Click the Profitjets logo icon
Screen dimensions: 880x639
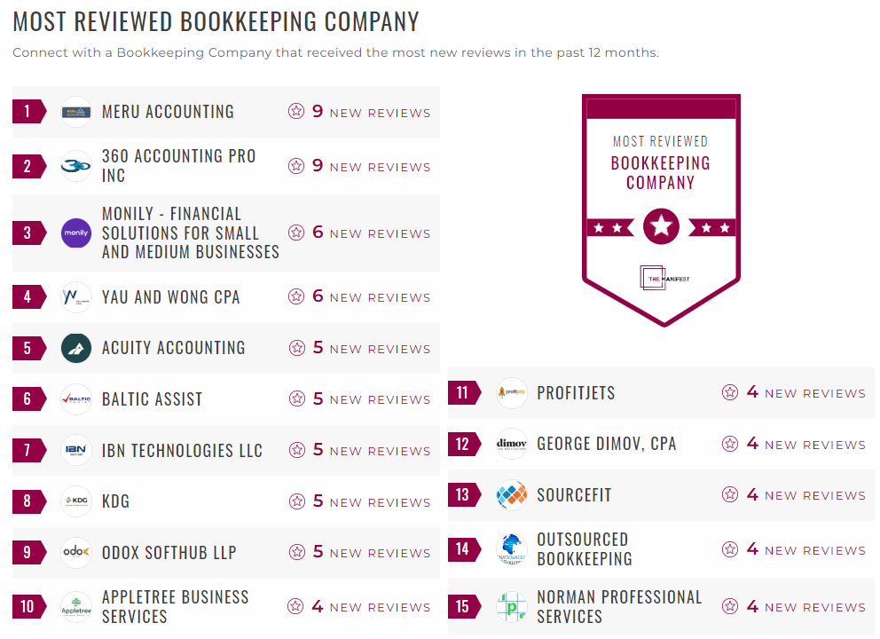(x=511, y=392)
